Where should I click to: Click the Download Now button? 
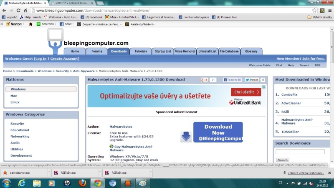point(218,132)
